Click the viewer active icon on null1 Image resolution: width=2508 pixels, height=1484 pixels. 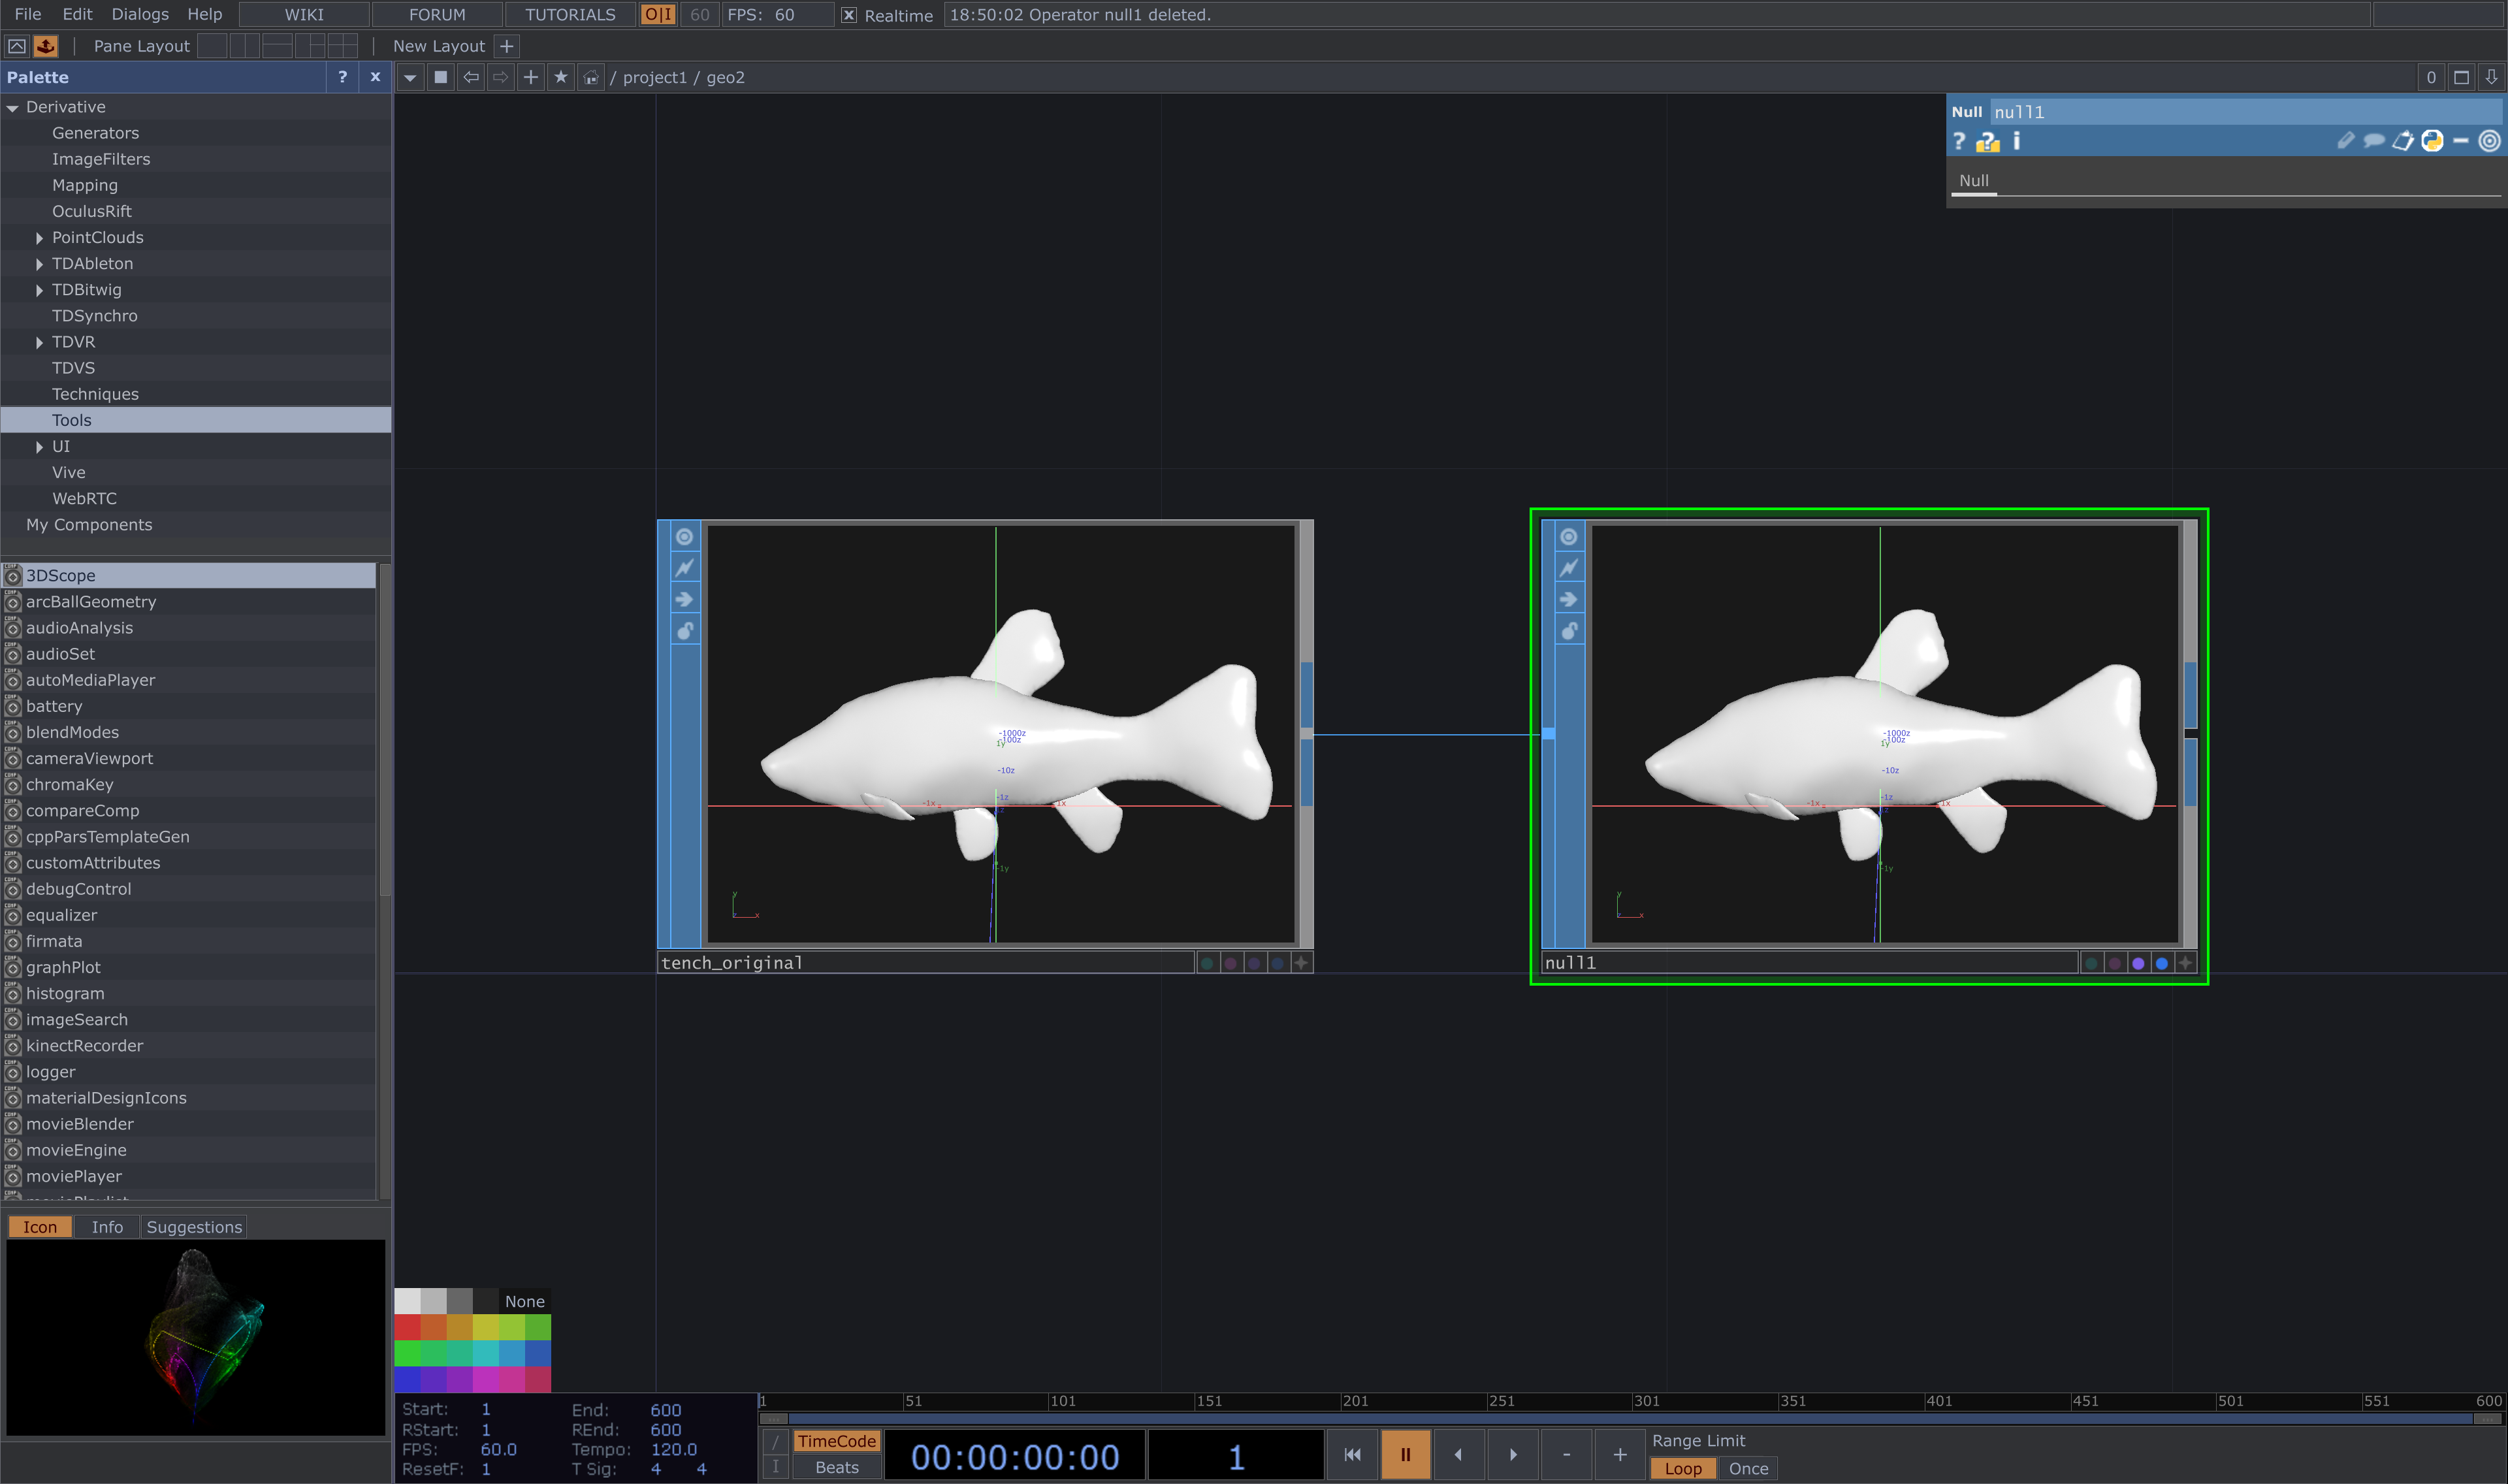pyautogui.click(x=1568, y=537)
